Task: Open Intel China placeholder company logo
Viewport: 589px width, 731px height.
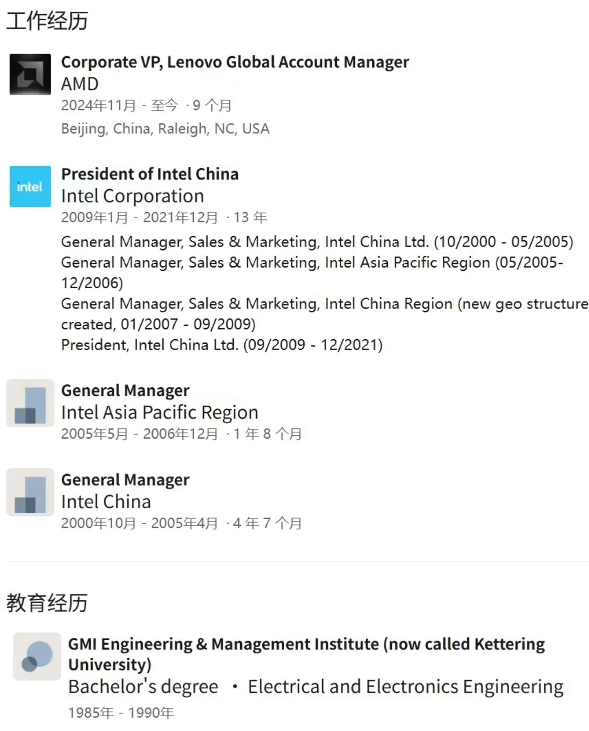Action: (30, 492)
